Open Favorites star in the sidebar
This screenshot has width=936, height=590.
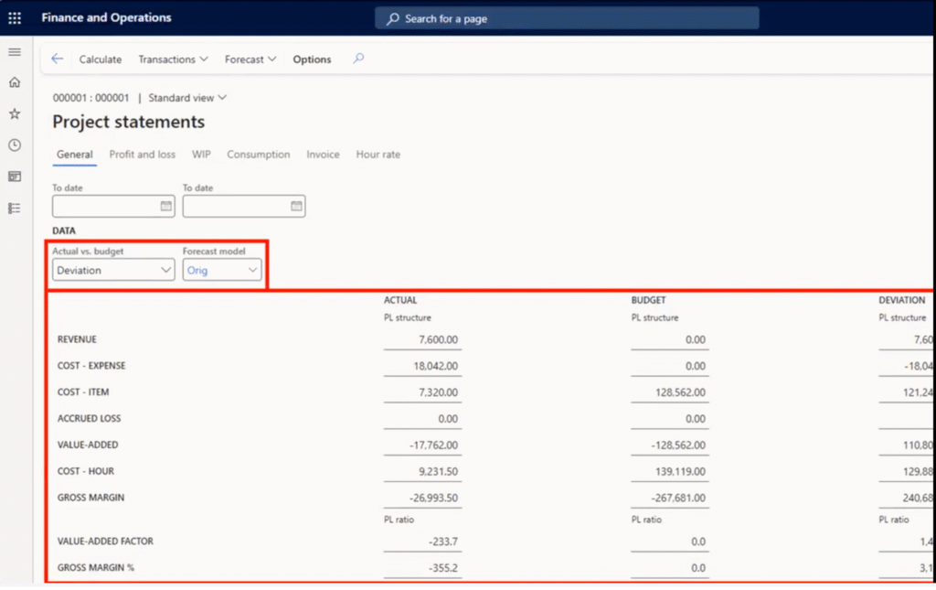[15, 114]
